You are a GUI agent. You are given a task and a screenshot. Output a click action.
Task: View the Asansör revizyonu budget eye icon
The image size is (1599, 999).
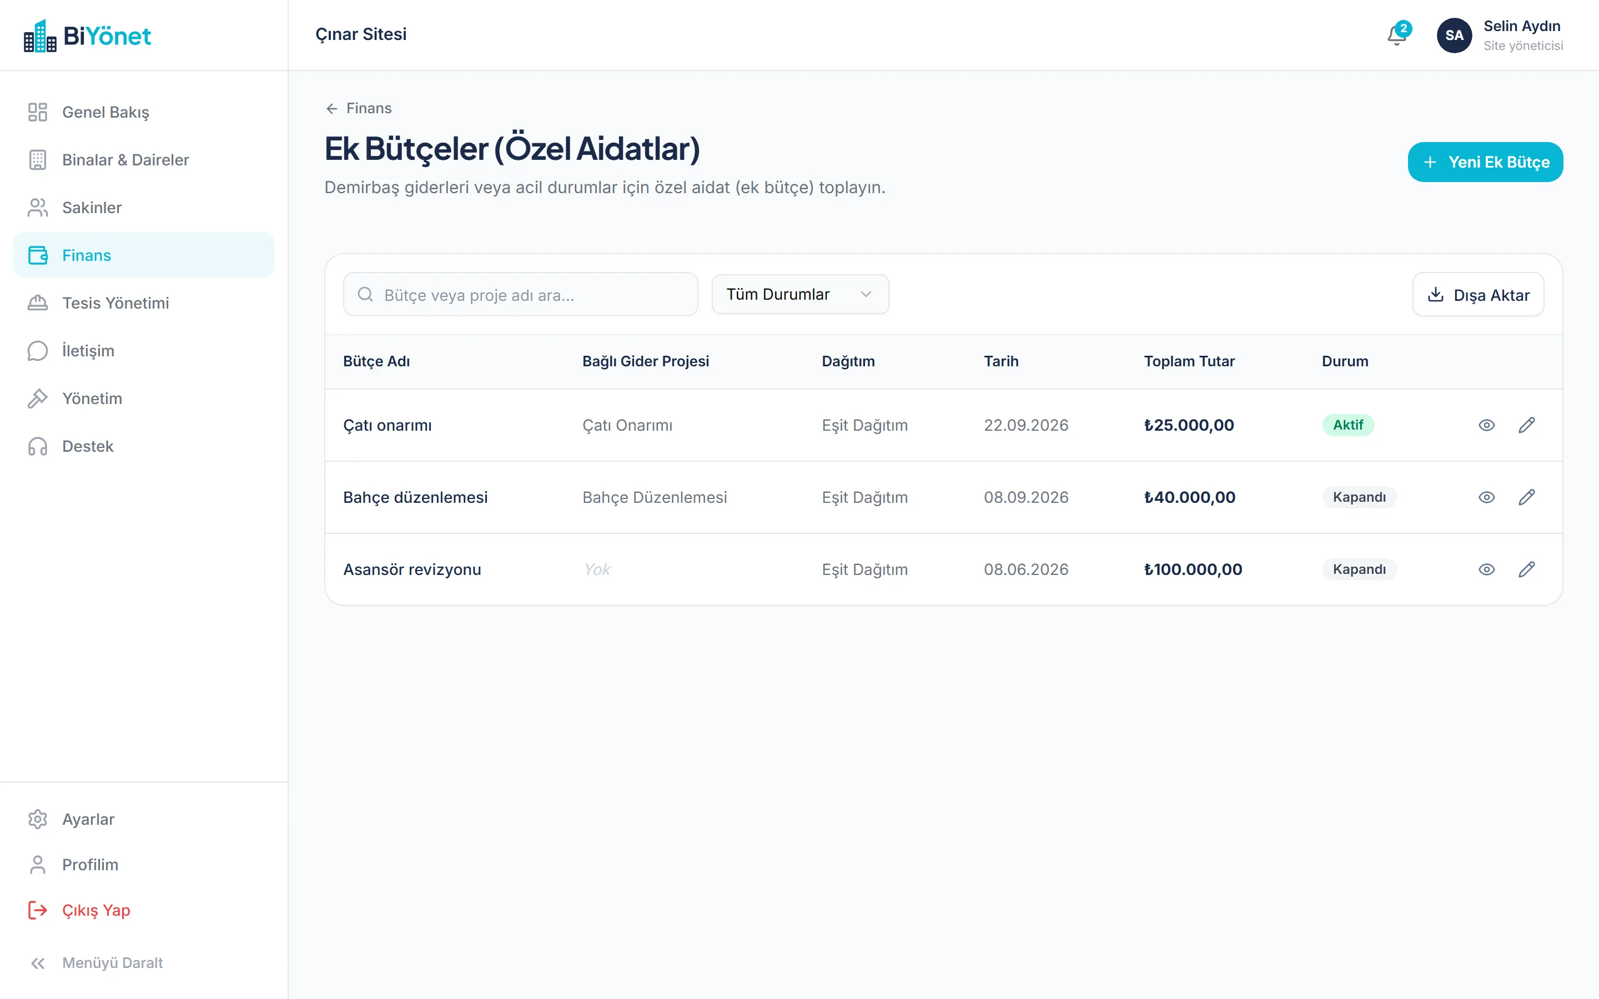tap(1487, 569)
